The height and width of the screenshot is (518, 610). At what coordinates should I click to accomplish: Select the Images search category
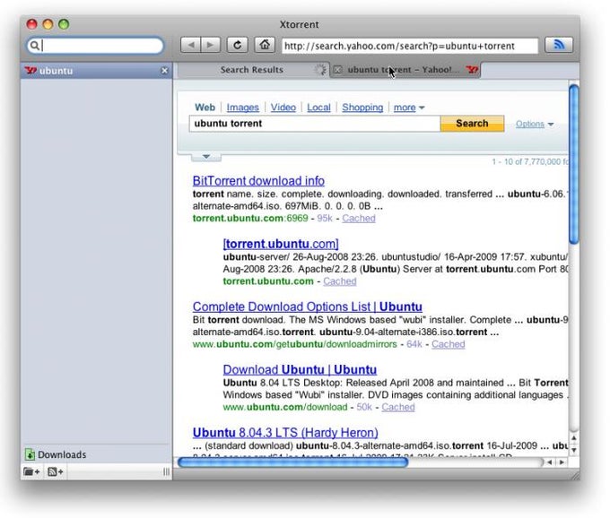coord(243,108)
